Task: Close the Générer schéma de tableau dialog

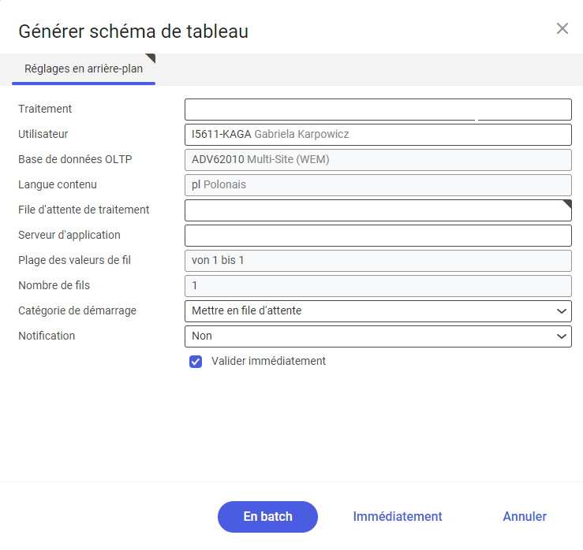Action: (562, 28)
